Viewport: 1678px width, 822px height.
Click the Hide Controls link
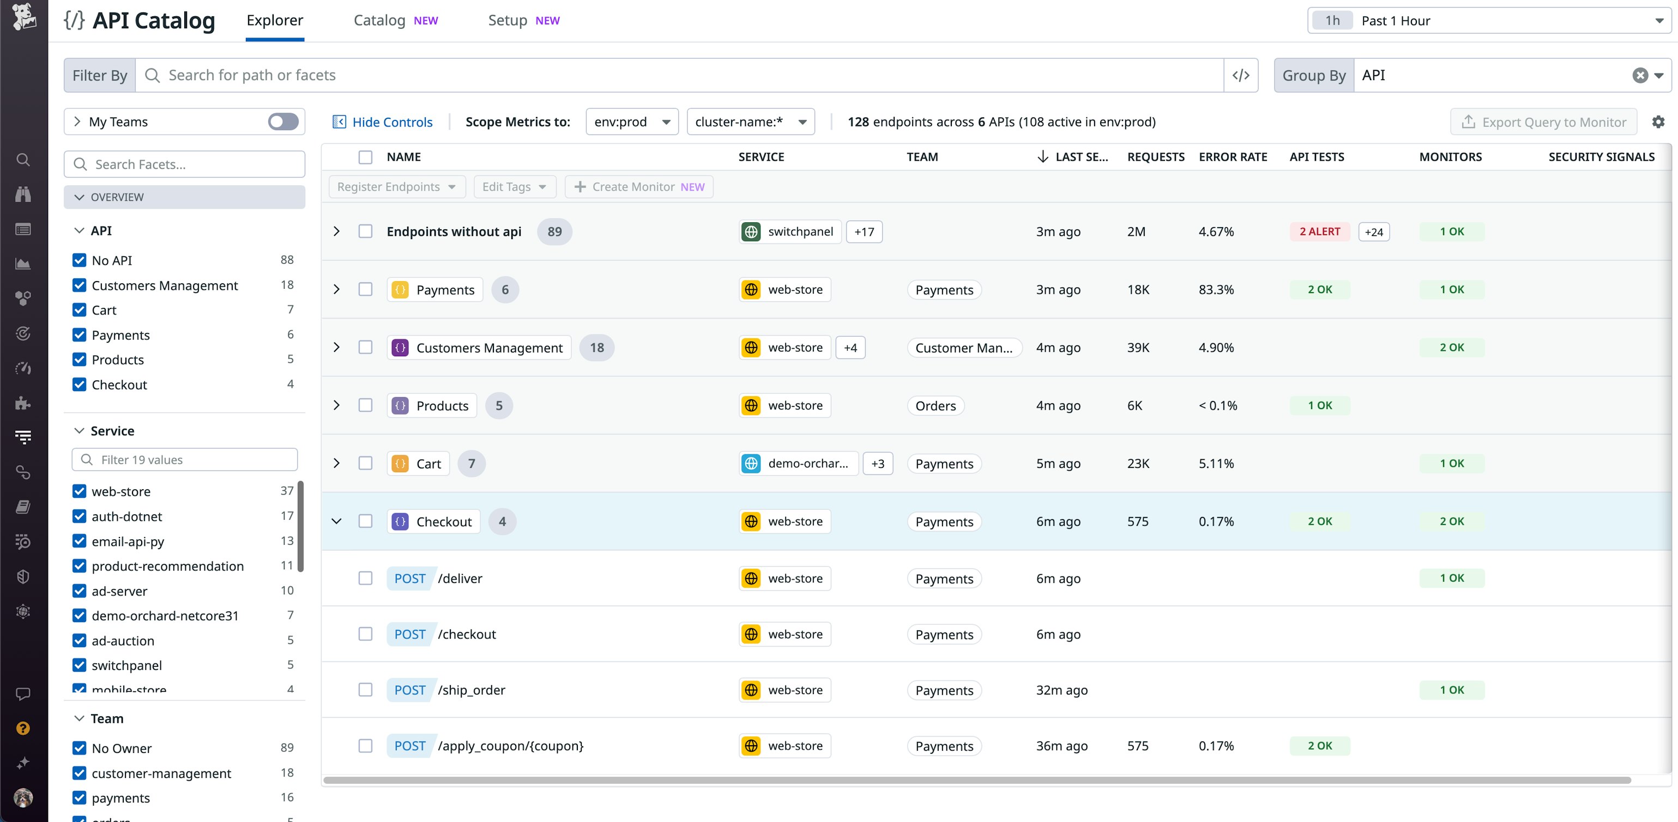[x=391, y=121]
